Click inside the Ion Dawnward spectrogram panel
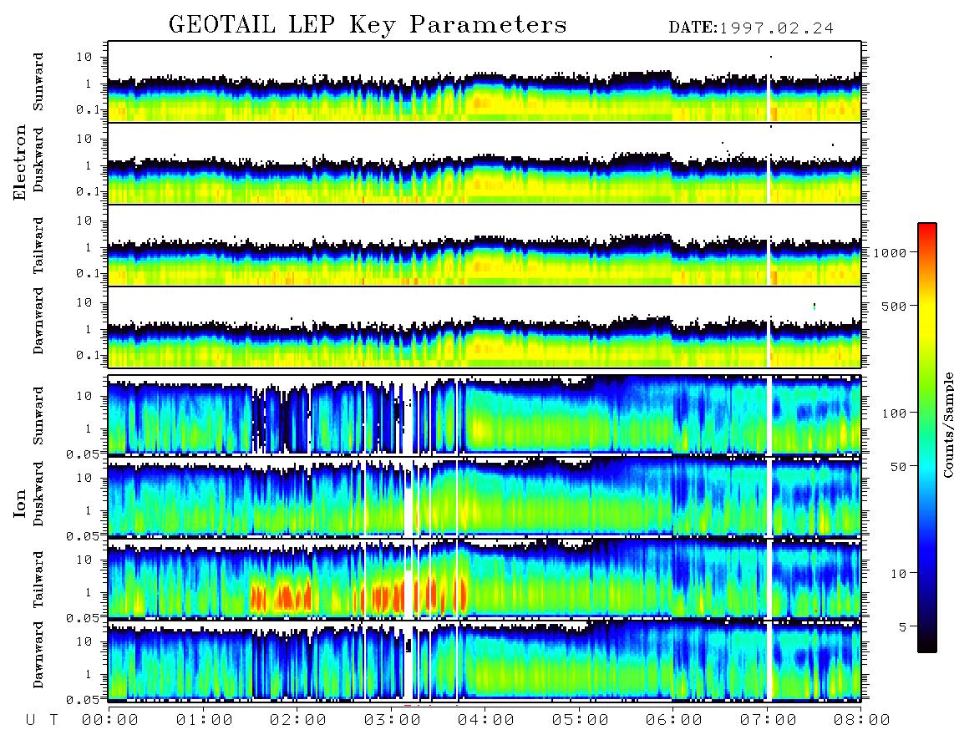This screenshot has height=735, width=954. tap(485, 660)
